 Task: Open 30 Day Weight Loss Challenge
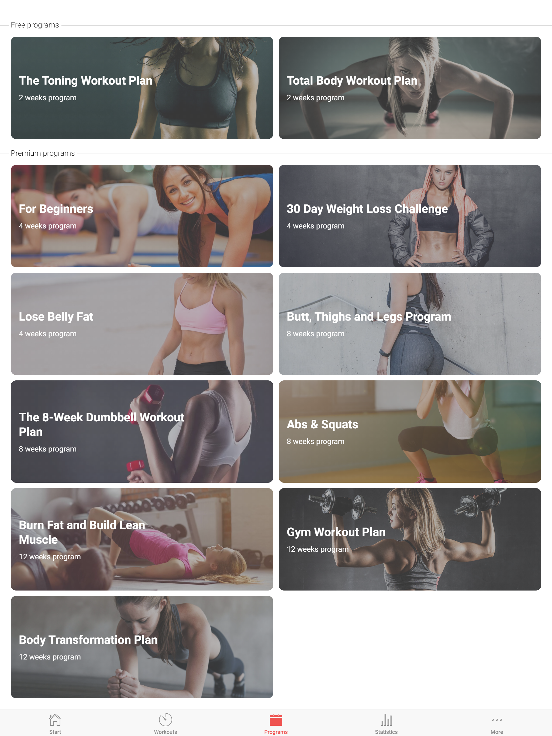pos(410,216)
